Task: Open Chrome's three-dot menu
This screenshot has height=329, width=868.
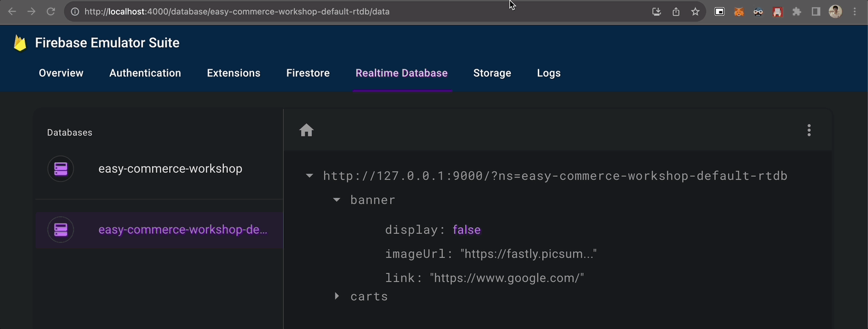Action: [x=855, y=11]
